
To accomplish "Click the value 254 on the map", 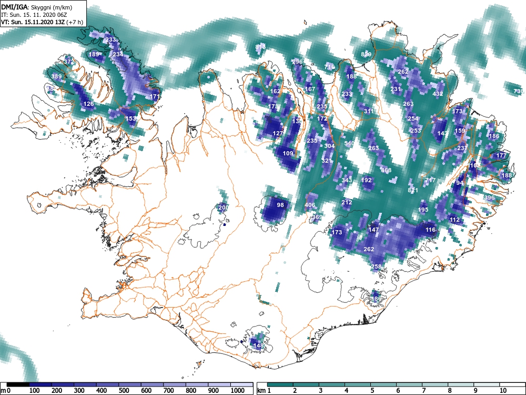I will click(x=413, y=118).
